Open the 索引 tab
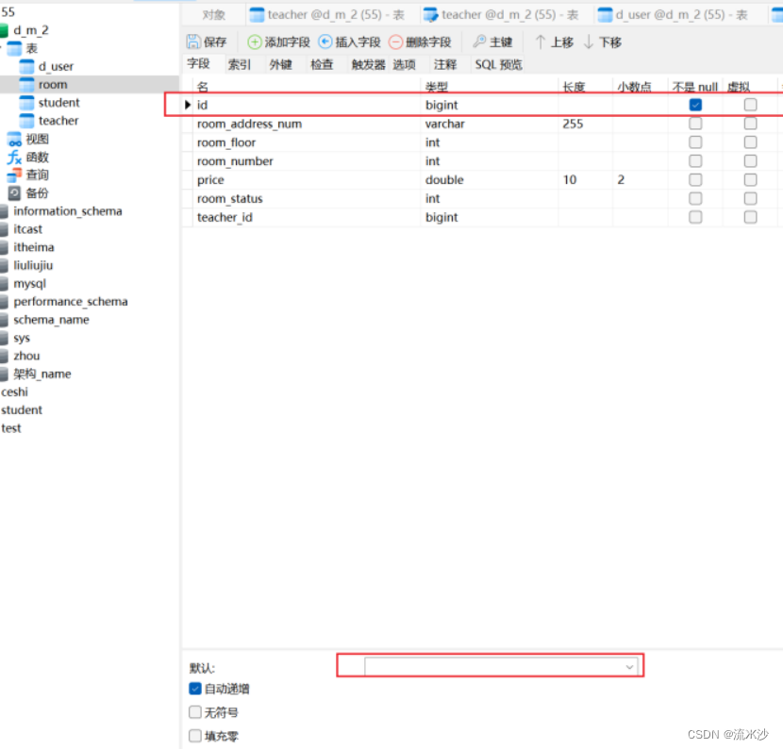 point(238,64)
